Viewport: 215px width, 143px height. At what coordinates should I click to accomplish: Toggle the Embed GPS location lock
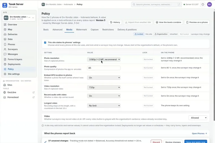click(x=148, y=78)
